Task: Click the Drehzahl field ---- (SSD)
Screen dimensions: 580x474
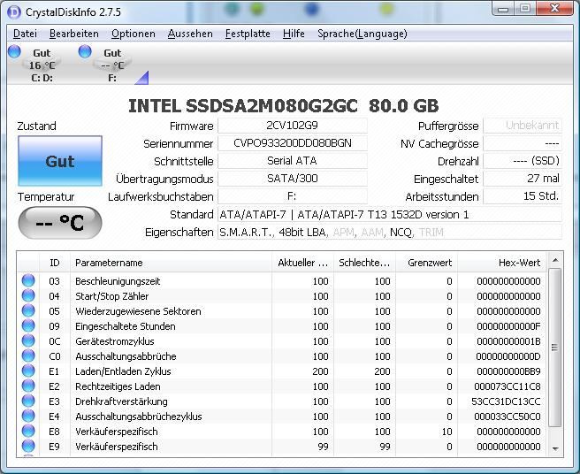Action: 523,161
